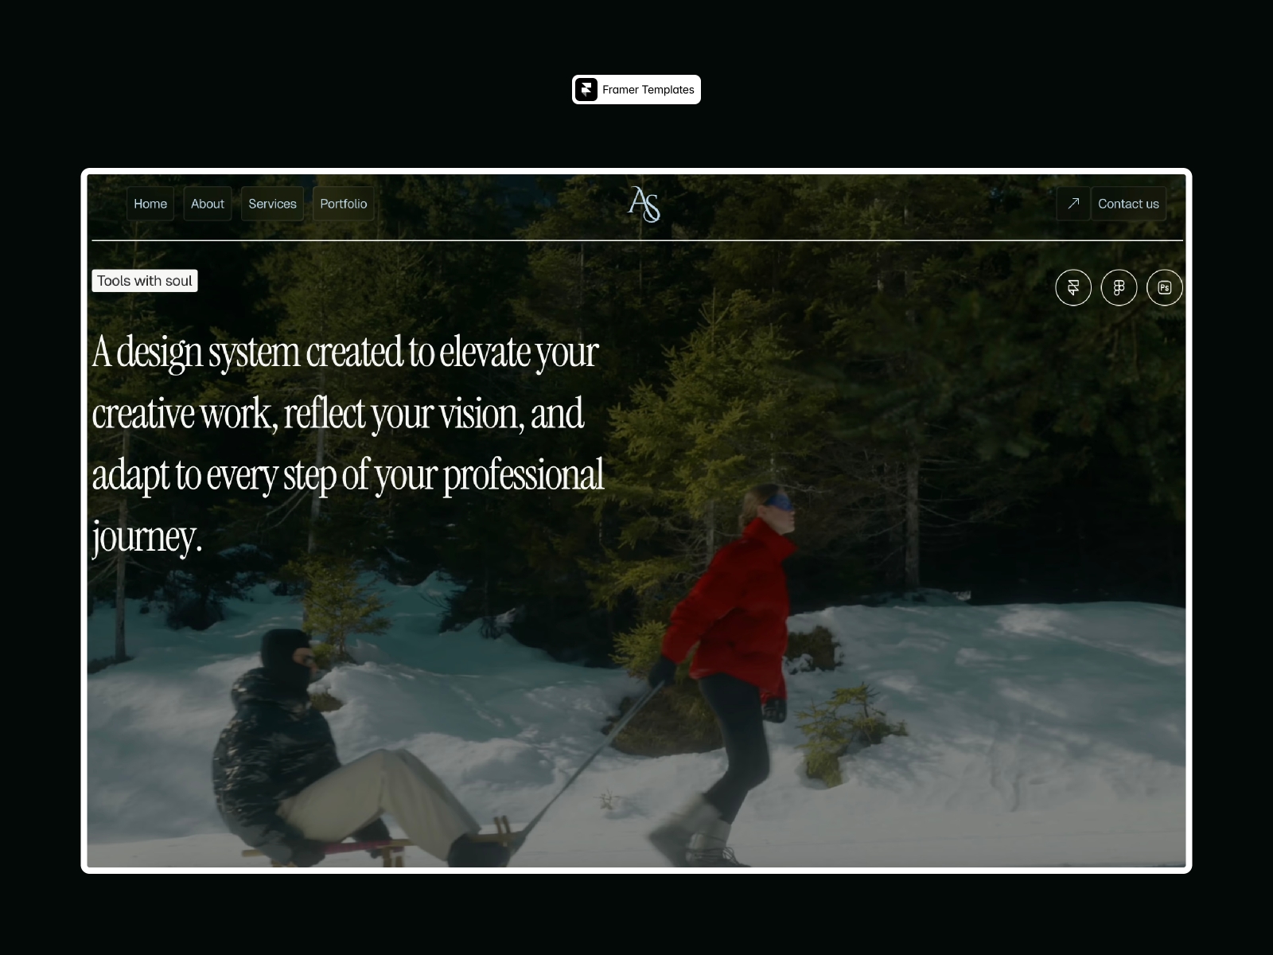Click the Framer Templates badge
This screenshot has height=955, width=1273.
tap(636, 89)
